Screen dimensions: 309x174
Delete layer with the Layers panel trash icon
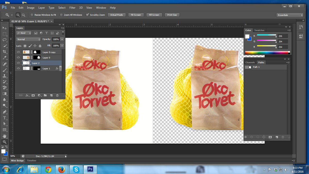coord(57,95)
